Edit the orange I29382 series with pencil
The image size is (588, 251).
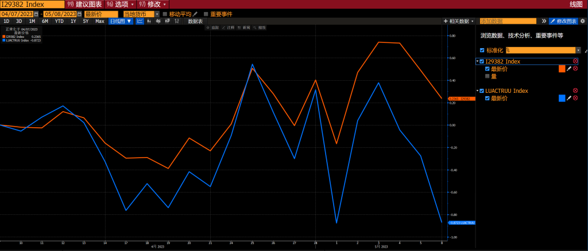coord(569,69)
